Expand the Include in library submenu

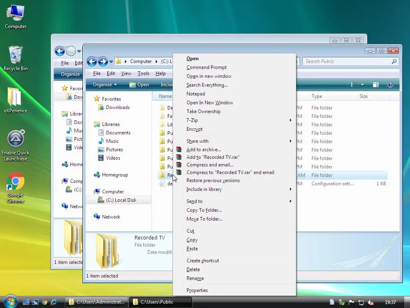290,189
